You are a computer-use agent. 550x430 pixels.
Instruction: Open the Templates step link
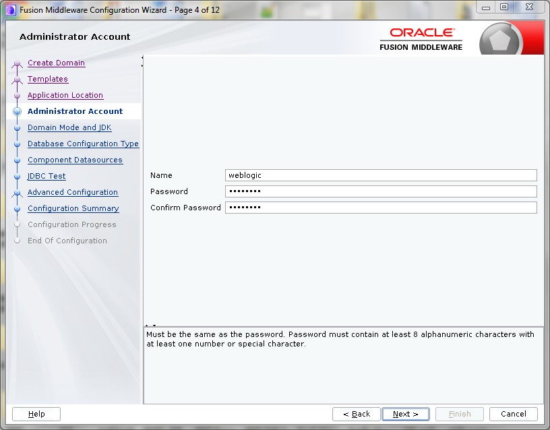click(x=48, y=79)
